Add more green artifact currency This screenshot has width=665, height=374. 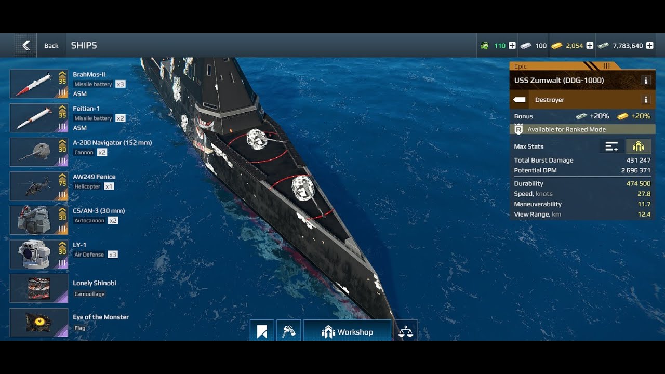pyautogui.click(x=512, y=46)
